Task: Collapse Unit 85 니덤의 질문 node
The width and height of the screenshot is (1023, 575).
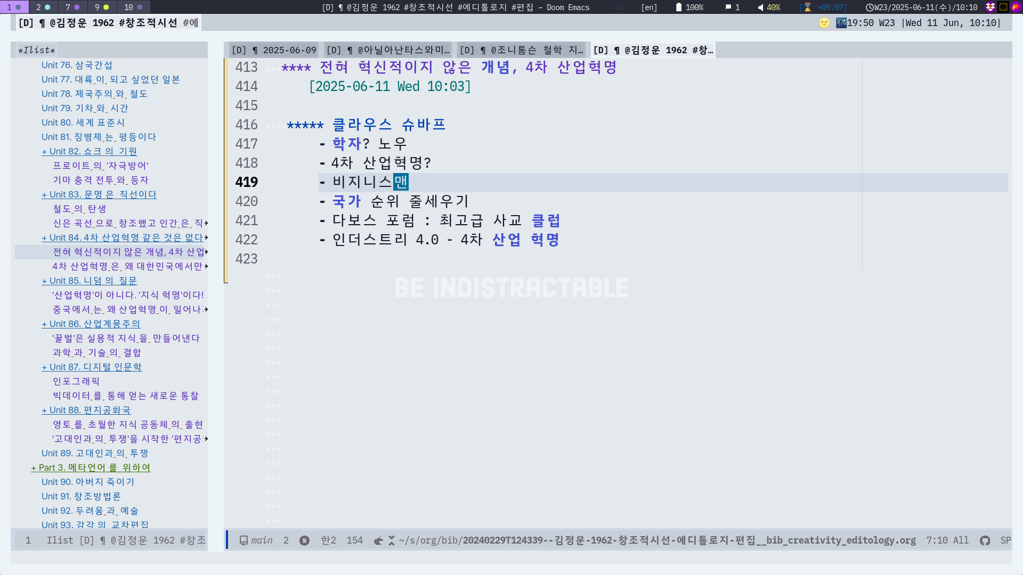Action: 44,281
